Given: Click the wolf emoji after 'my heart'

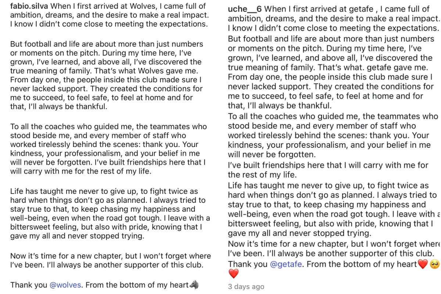Looking at the screenshot, I should 194,285.
